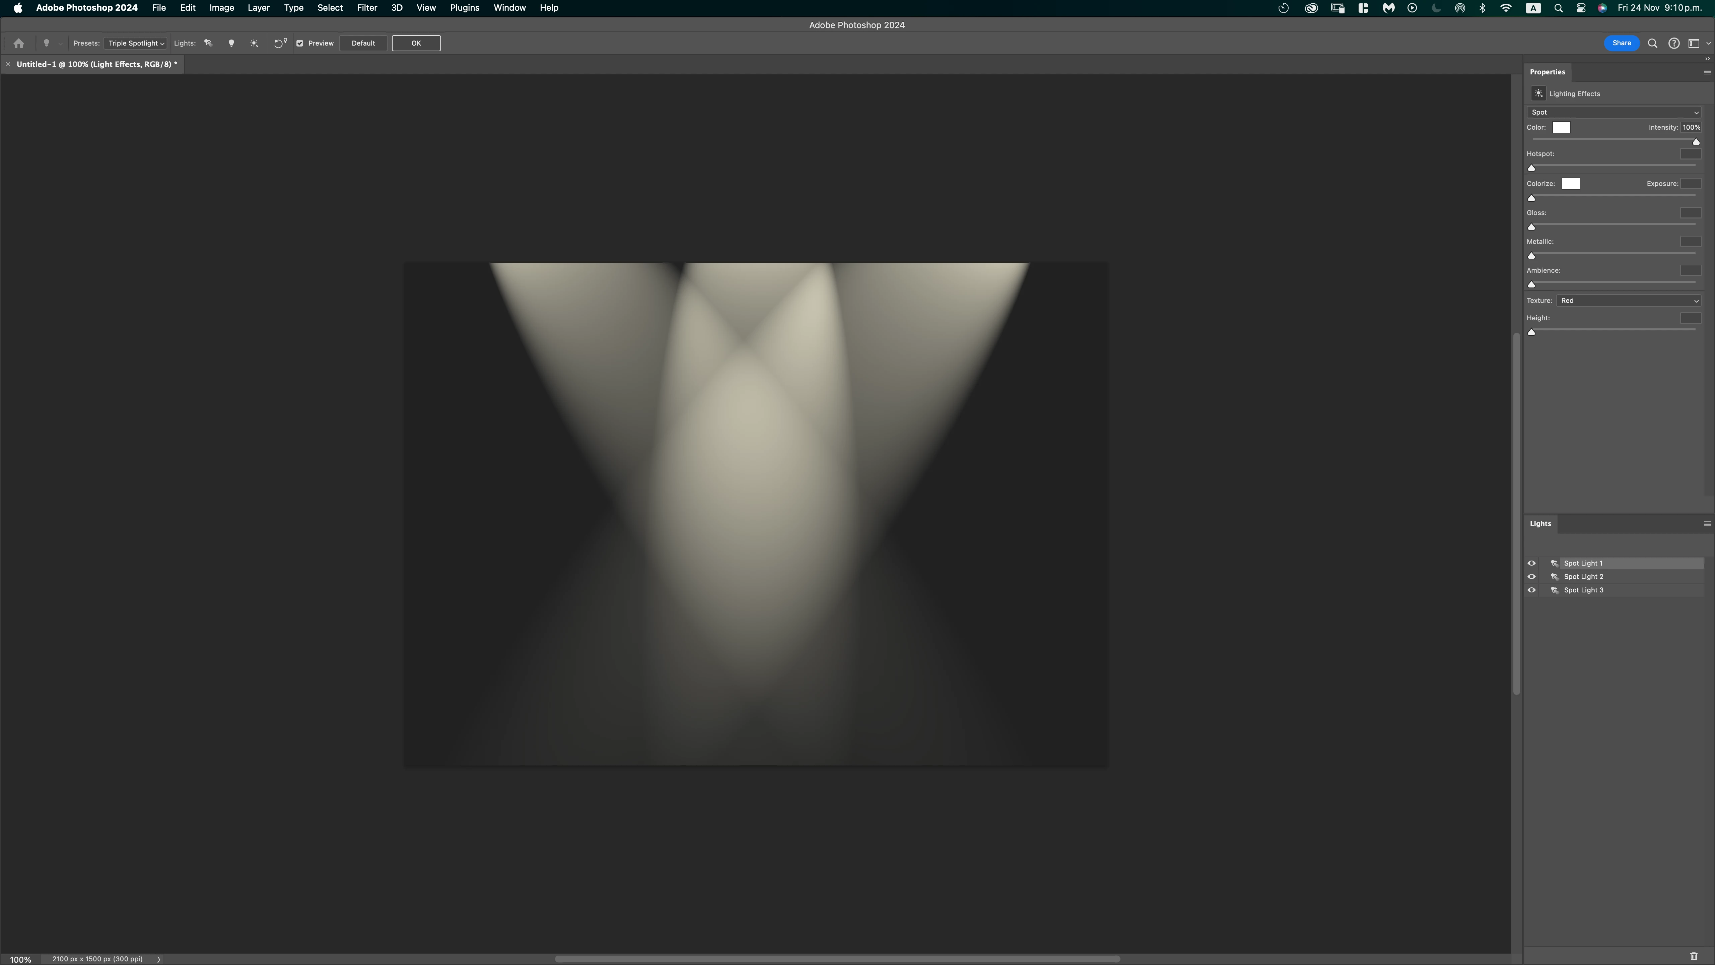This screenshot has height=965, width=1715.
Task: Open the Spot light type dropdown
Action: [1613, 113]
